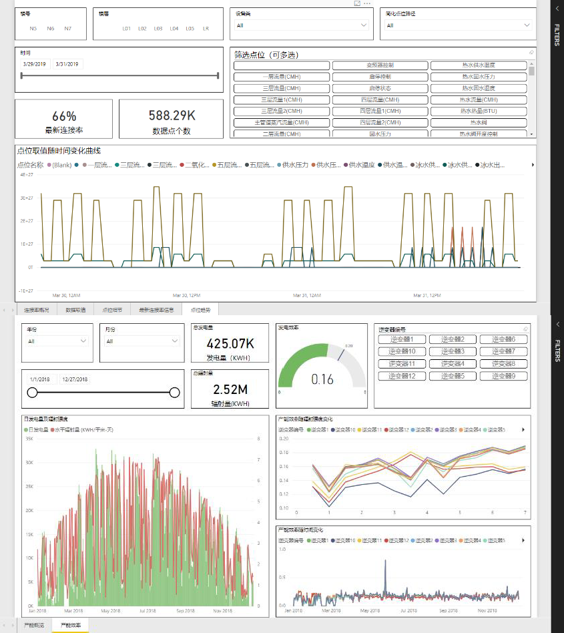Image resolution: width=564 pixels, height=633 pixels.
Task: Expand the lower FILTERS pane chevron
Action: 556,324
